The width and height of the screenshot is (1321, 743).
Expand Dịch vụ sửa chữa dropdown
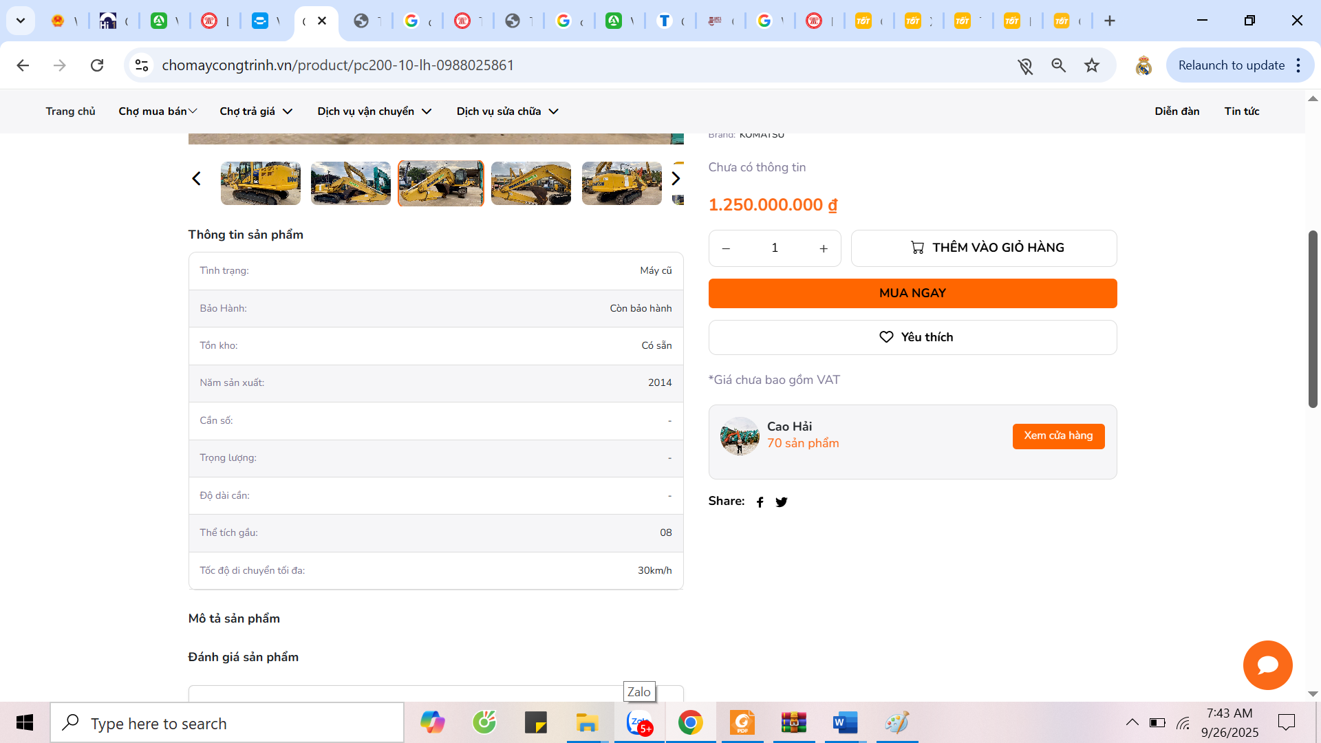tap(507, 111)
